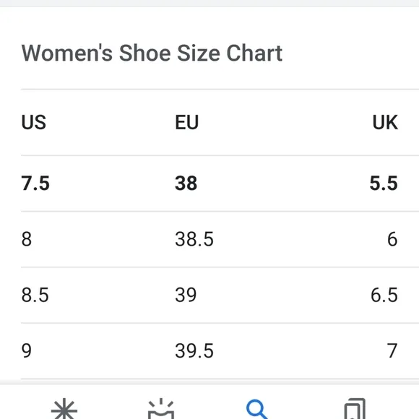
Task: Open the Discover asterisk icon
Action: click(64, 409)
